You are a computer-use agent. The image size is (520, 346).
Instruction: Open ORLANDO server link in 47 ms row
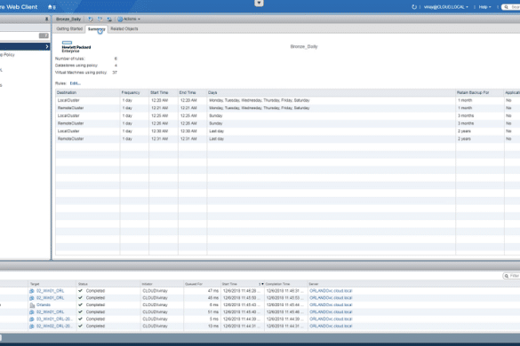(331, 291)
